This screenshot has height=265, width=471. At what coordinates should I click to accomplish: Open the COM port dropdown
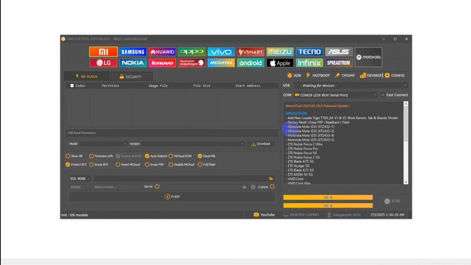tap(335, 95)
